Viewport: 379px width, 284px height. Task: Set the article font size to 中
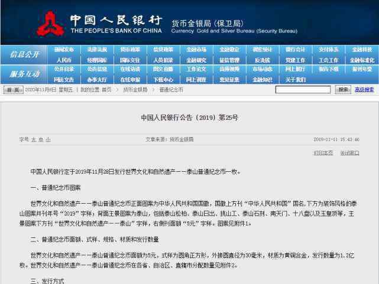tap(41, 139)
